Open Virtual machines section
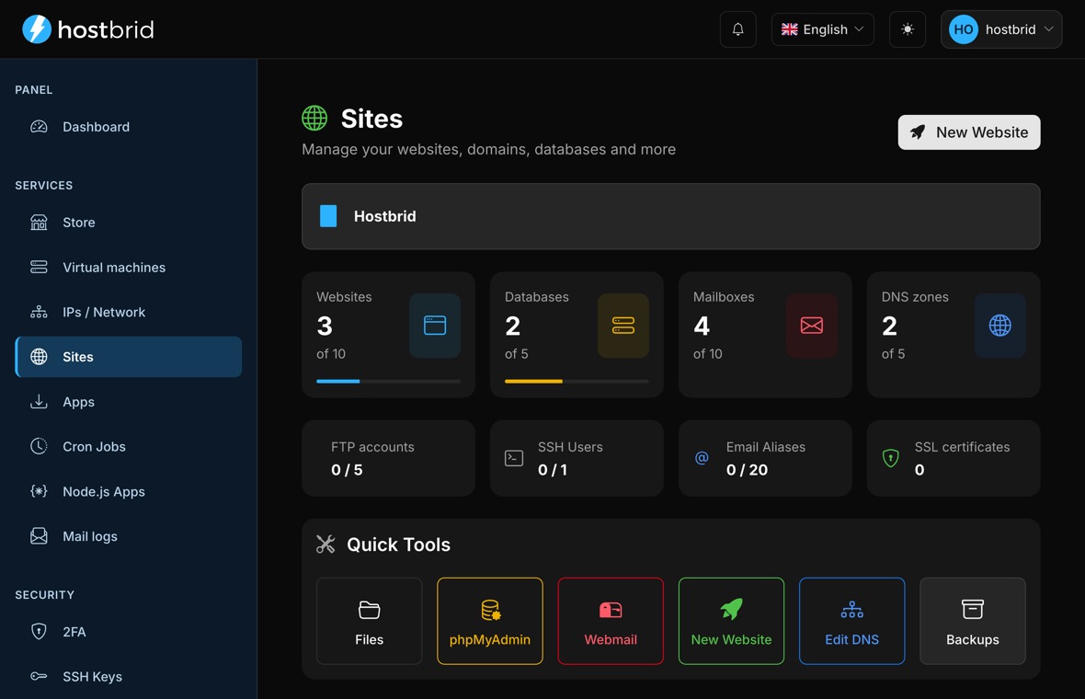The height and width of the screenshot is (699, 1085). click(129, 267)
